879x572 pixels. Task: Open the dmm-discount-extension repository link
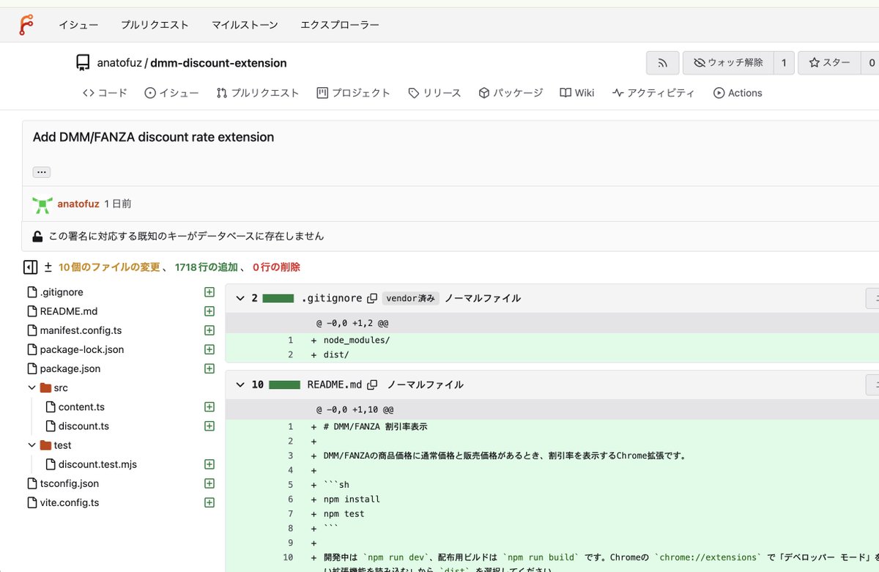(218, 63)
